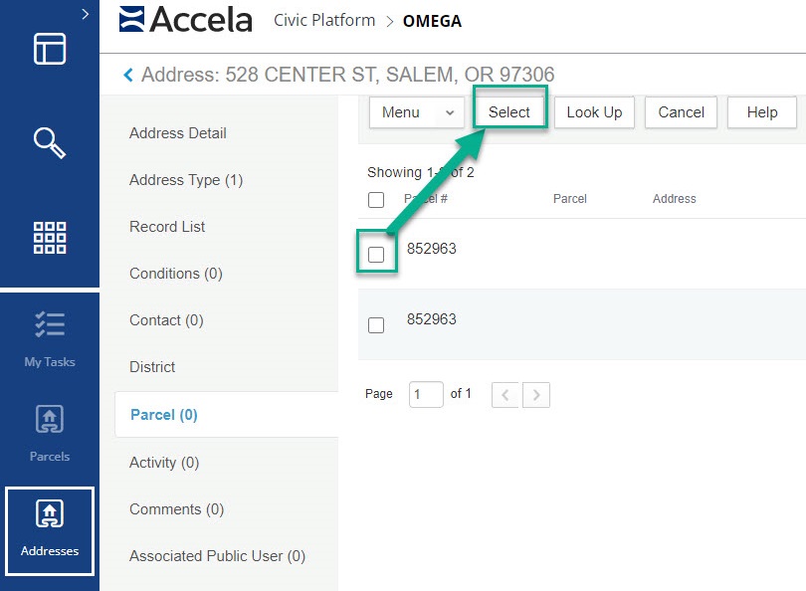Open My Tasks in the sidebar
Viewport: 806px width, 591px height.
[x=50, y=338]
